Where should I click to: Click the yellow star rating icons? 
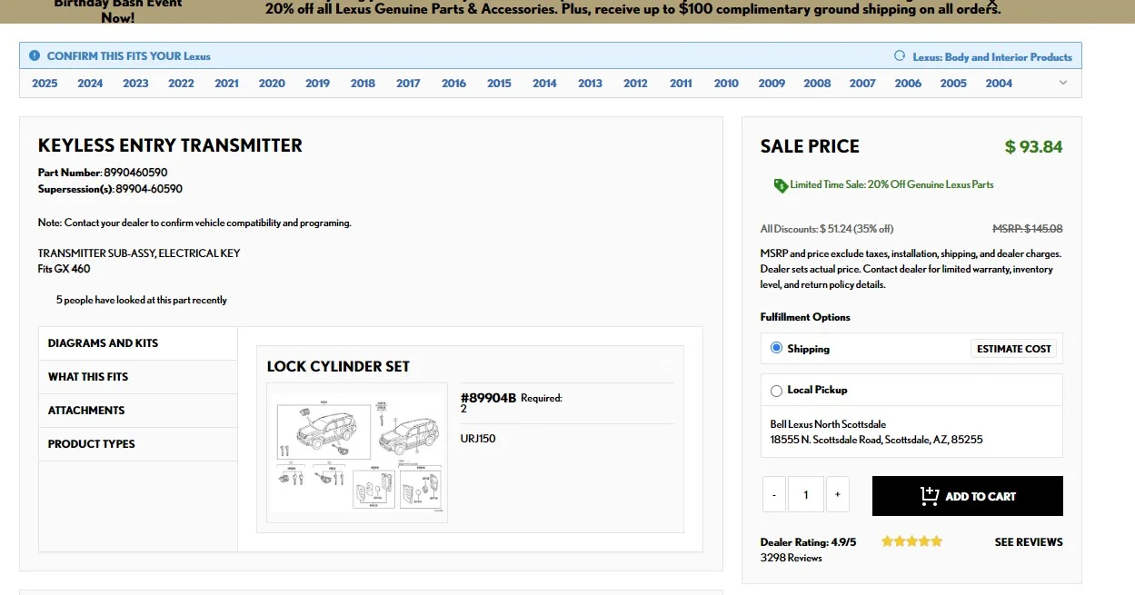[911, 541]
